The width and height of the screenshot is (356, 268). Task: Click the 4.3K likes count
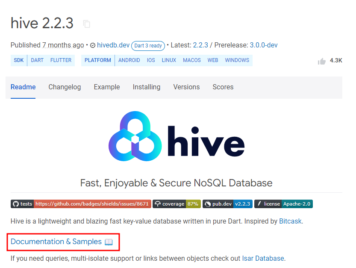336,60
